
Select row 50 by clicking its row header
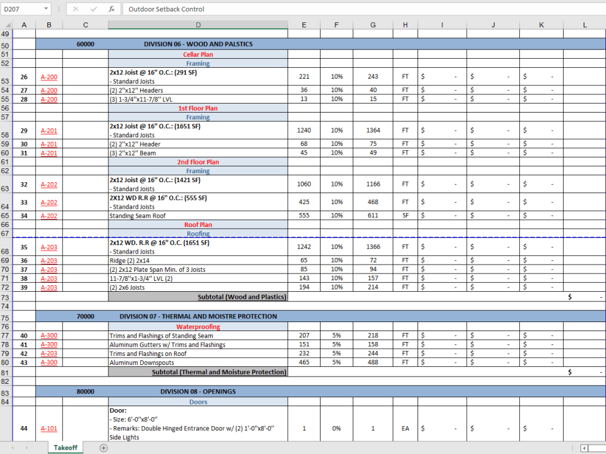pyautogui.click(x=6, y=44)
